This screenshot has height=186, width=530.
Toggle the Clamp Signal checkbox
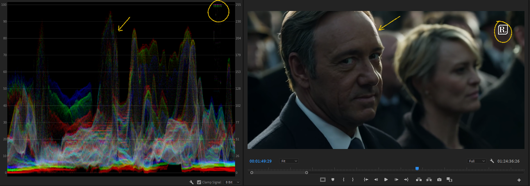pyautogui.click(x=199, y=182)
